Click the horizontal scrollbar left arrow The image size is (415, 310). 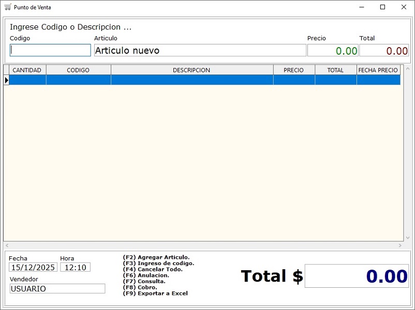tap(7, 245)
